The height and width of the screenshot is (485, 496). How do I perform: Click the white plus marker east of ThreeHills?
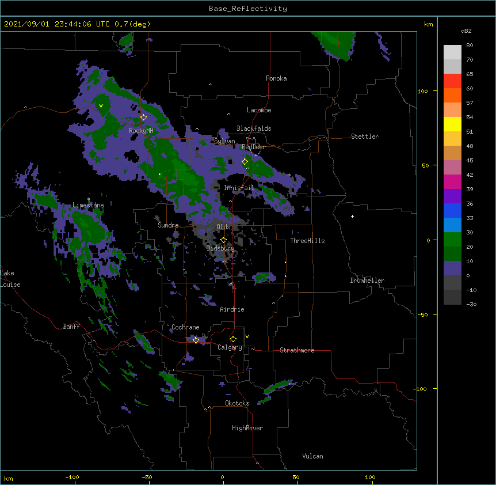(x=352, y=216)
